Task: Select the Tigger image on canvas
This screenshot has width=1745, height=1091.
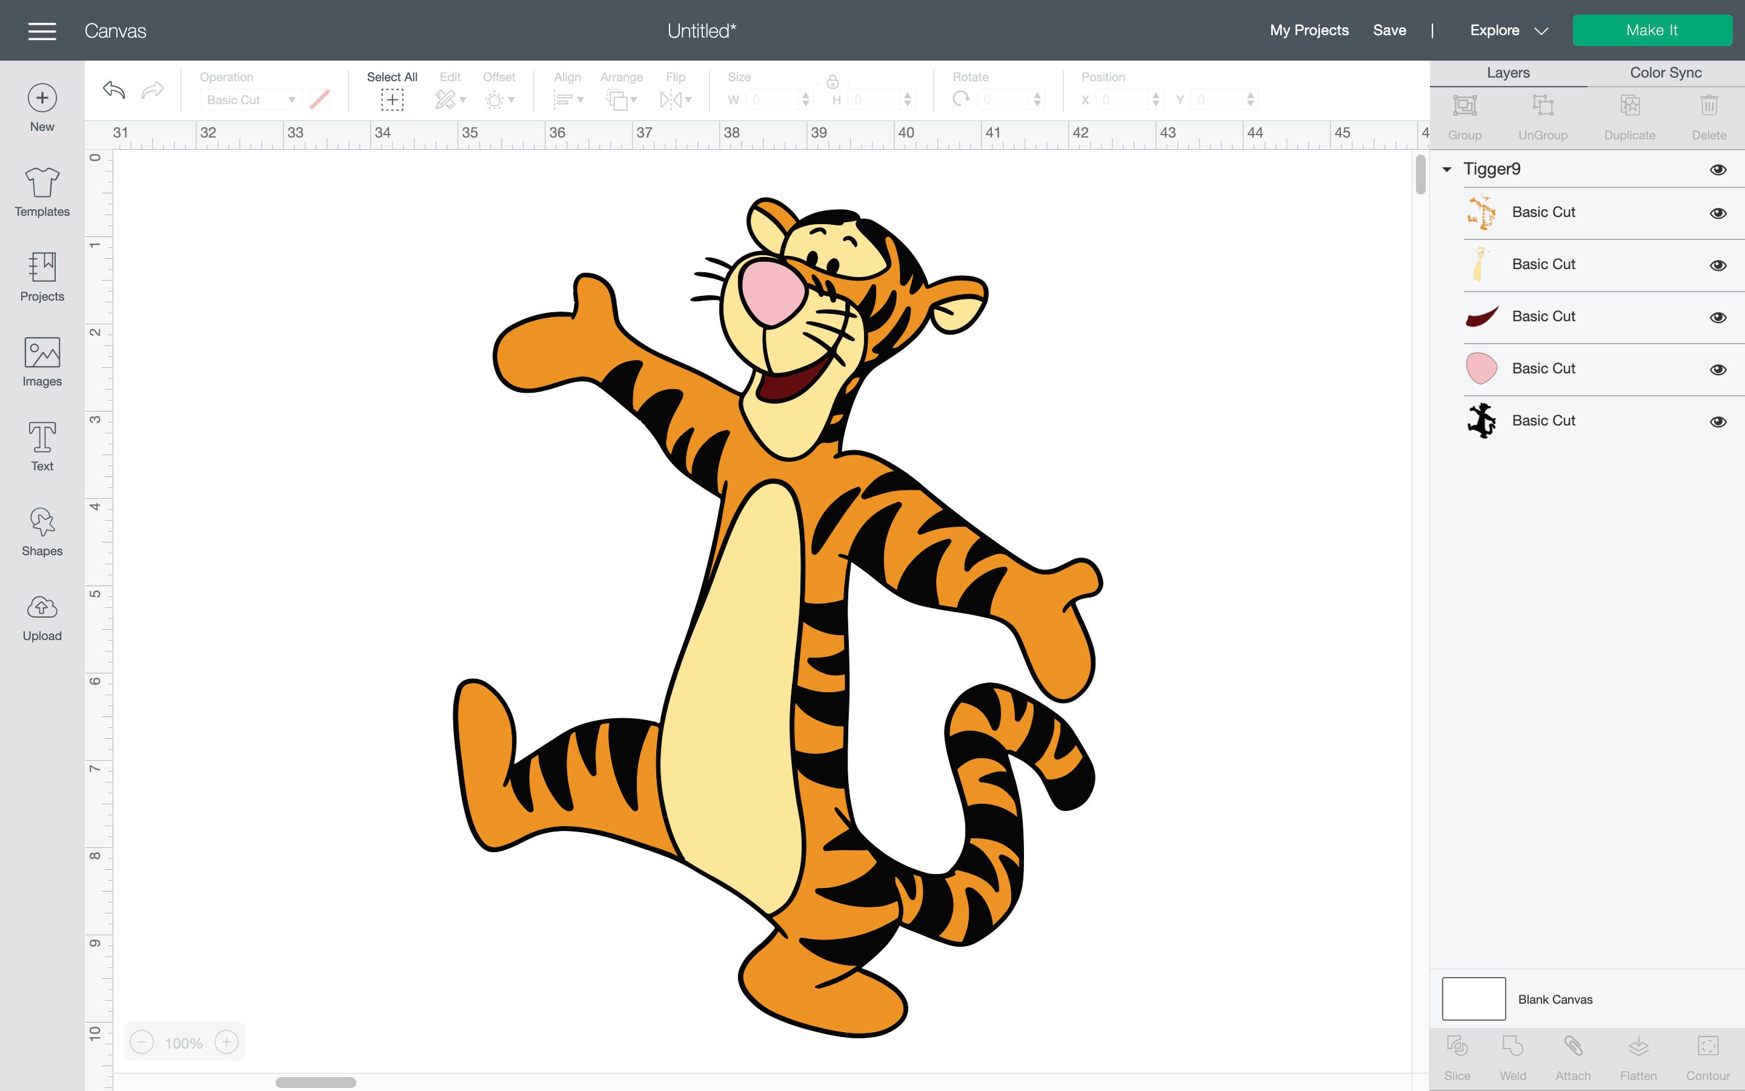Action: coord(778,617)
